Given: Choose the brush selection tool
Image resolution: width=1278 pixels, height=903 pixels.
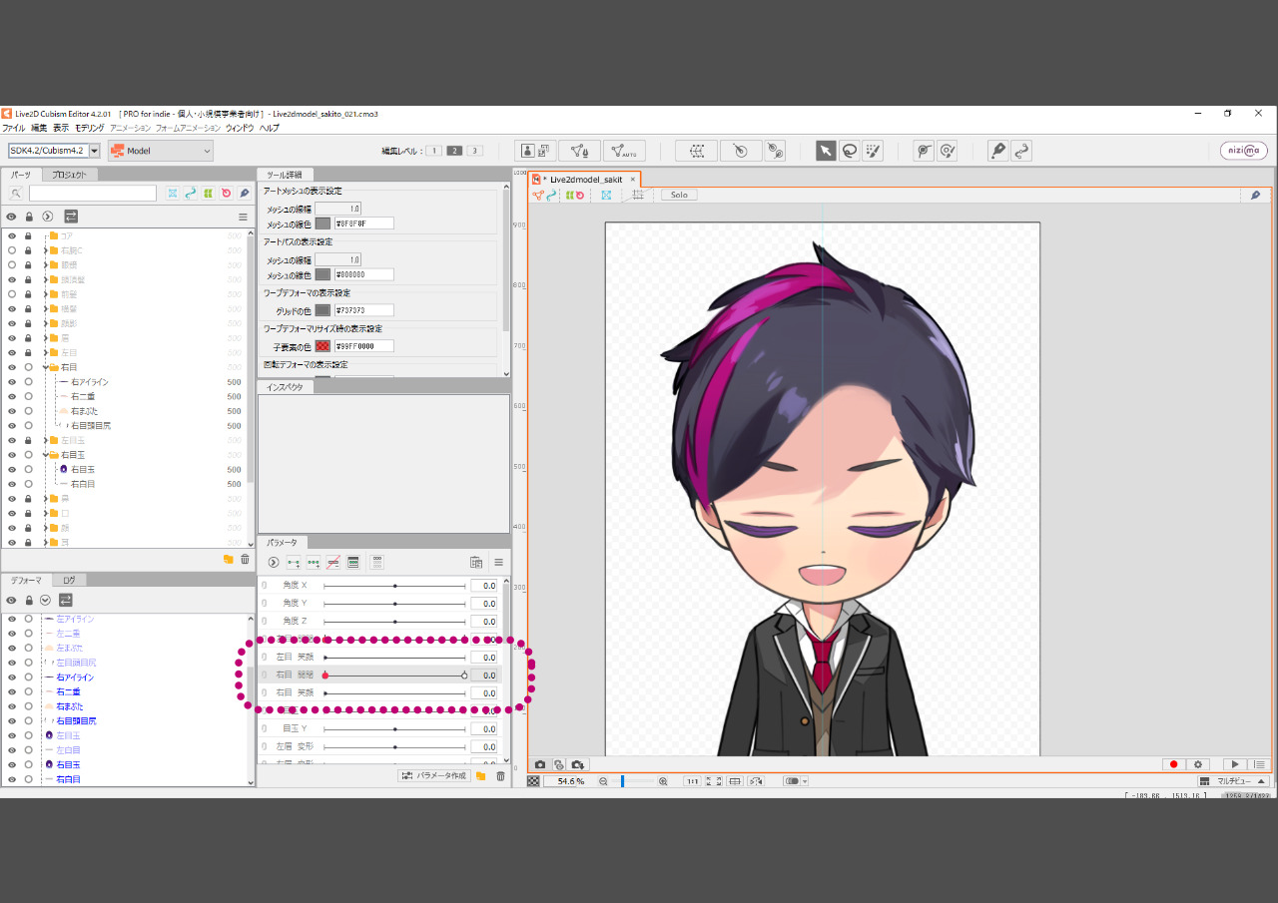Looking at the screenshot, I should click(874, 151).
